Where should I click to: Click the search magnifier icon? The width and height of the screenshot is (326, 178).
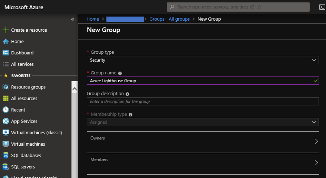point(172,7)
